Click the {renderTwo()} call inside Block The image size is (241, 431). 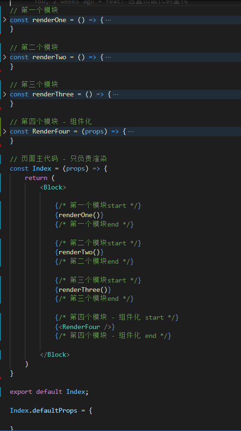coord(79,252)
